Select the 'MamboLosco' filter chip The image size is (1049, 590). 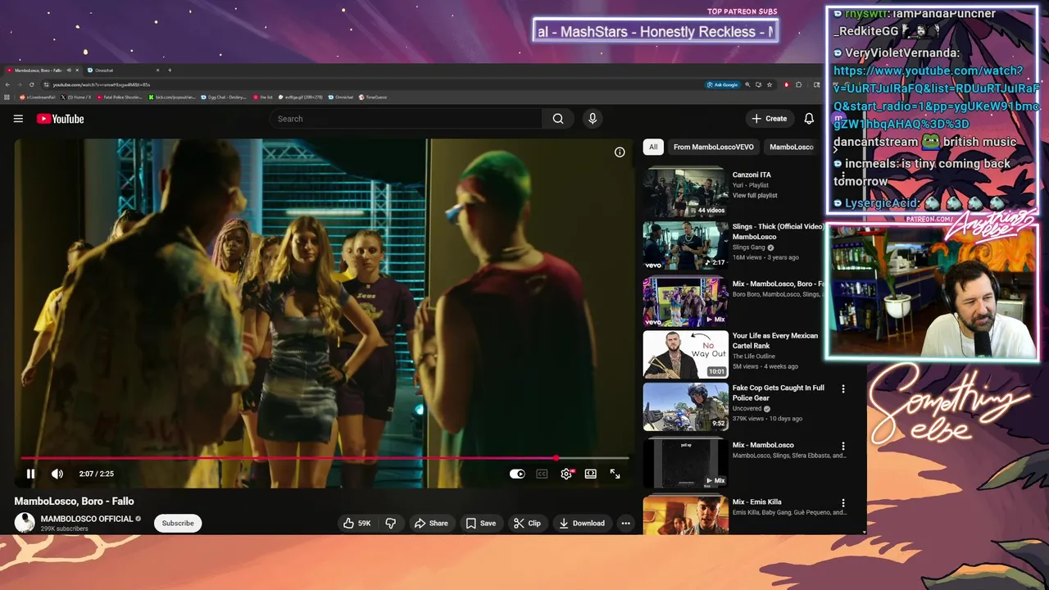791,147
